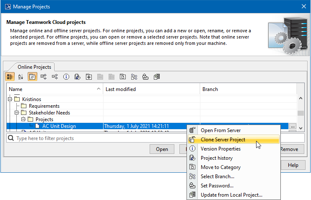Click Update from Local Project toolbar icon

pos(157,77)
